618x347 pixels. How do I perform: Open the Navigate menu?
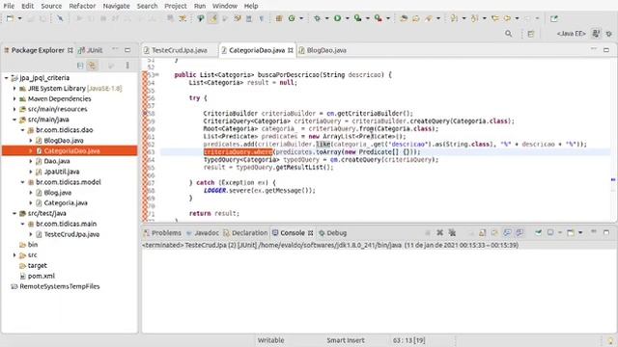[116, 6]
